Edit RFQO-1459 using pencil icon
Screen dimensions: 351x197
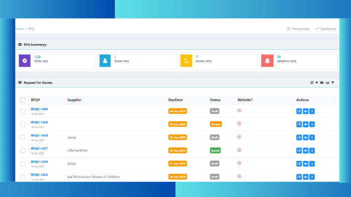point(299,124)
